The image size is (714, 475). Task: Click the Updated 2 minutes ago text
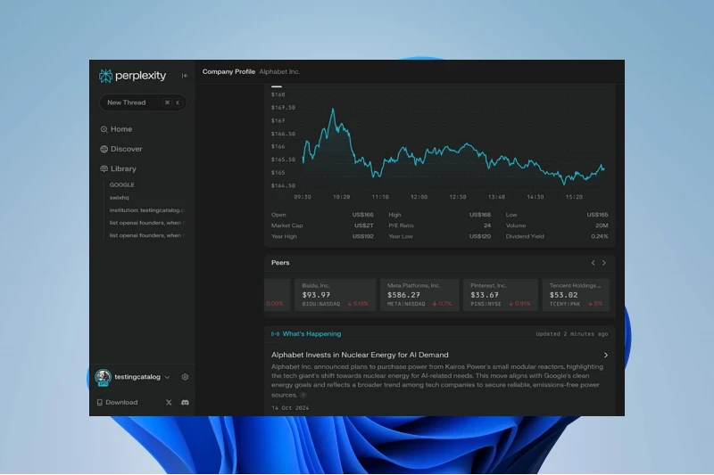571,334
